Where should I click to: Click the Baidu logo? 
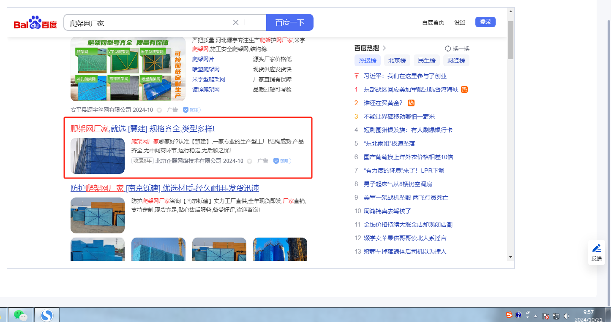click(35, 23)
